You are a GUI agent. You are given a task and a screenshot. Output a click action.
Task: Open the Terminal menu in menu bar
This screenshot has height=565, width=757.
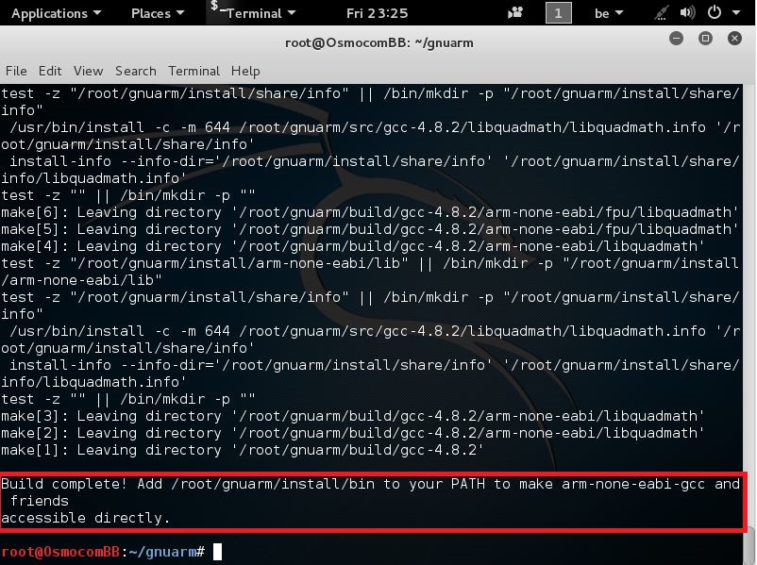(193, 71)
